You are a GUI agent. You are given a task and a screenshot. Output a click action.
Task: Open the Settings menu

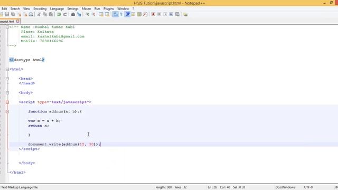tap(73, 8)
